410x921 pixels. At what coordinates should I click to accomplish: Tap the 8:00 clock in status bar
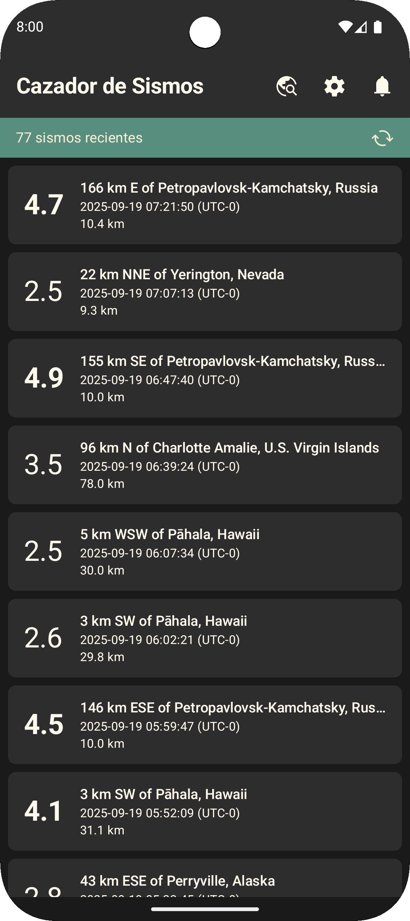pyautogui.click(x=30, y=27)
